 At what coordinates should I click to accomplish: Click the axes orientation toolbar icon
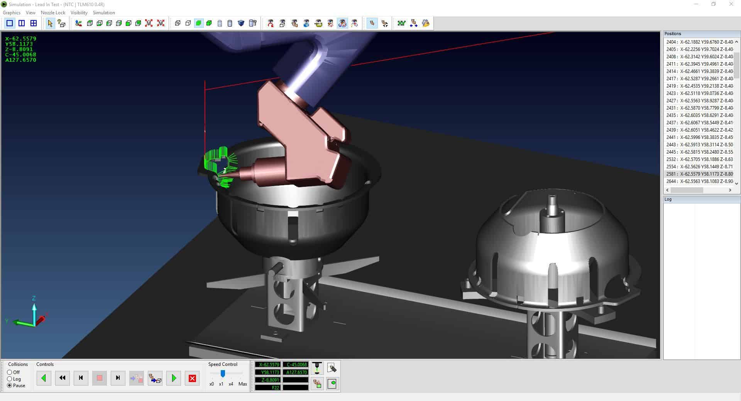(79, 23)
